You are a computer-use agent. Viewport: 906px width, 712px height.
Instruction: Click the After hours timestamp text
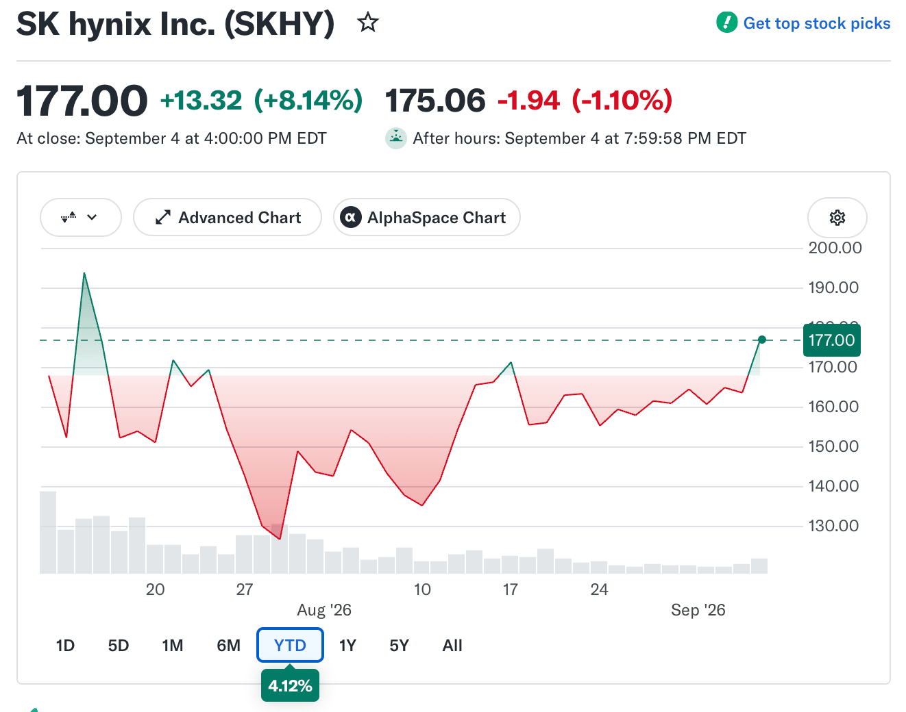[x=579, y=138]
